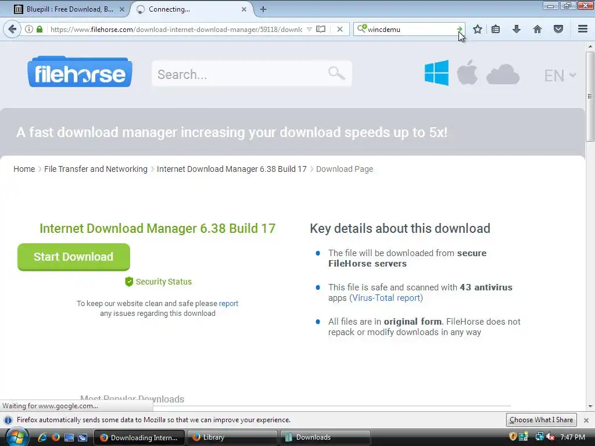Viewport: 595px width, 446px height.
Task: Close the Connecting tab
Action: [x=244, y=9]
